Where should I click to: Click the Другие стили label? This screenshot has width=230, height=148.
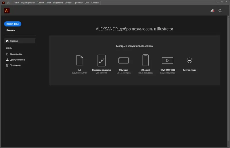coord(189,70)
